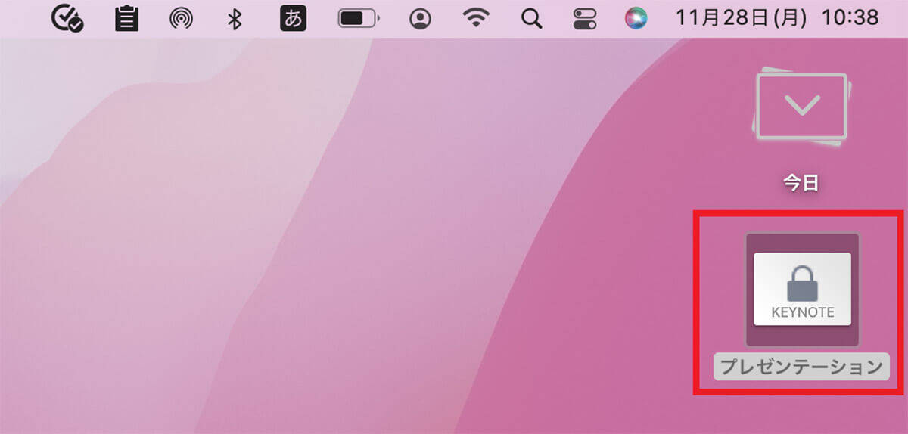Screen dimensions: 908x434
Task: Click the circled checkmark menu bar icon
Action: coord(67,18)
